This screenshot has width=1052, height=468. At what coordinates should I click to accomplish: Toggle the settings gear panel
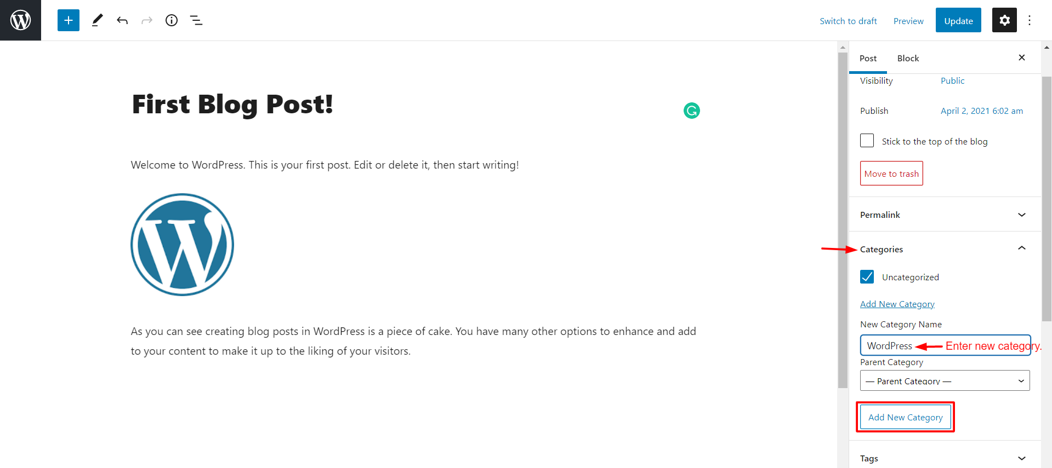pos(1004,20)
